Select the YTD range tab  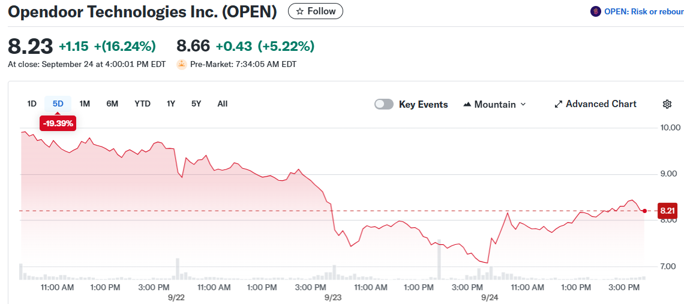click(143, 104)
